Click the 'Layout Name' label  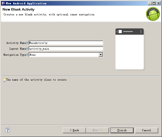pyautogui.click(x=18, y=49)
